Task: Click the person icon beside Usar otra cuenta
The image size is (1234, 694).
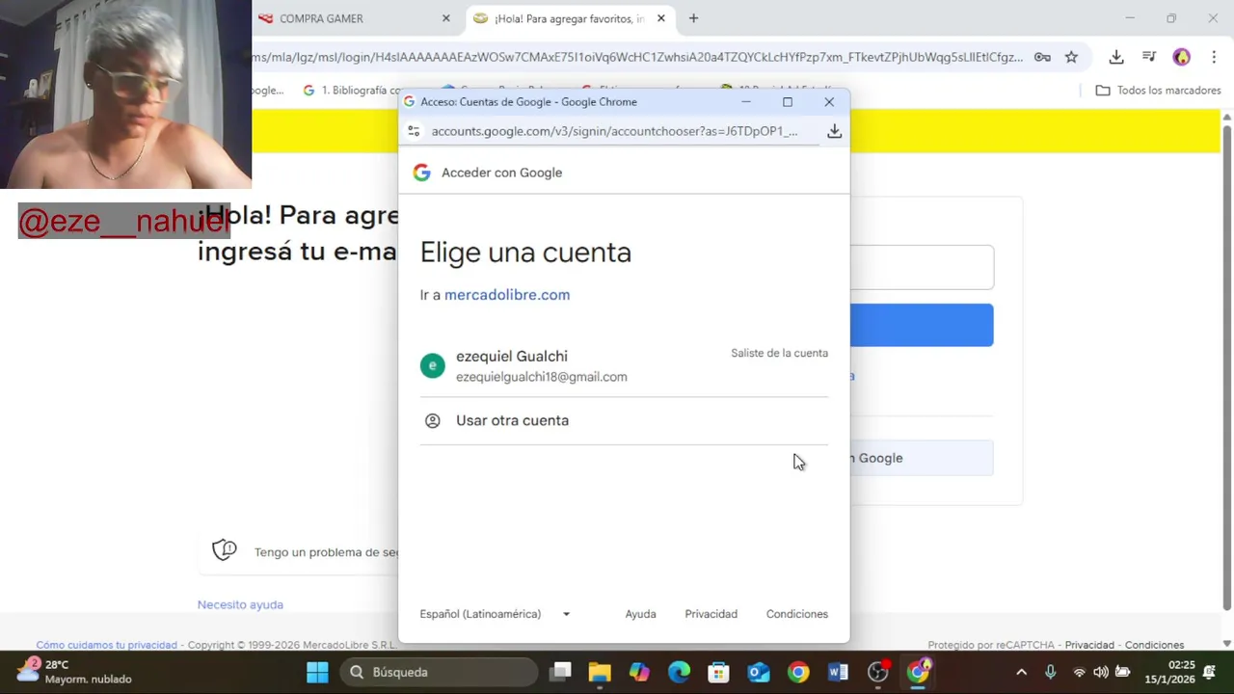Action: click(433, 420)
